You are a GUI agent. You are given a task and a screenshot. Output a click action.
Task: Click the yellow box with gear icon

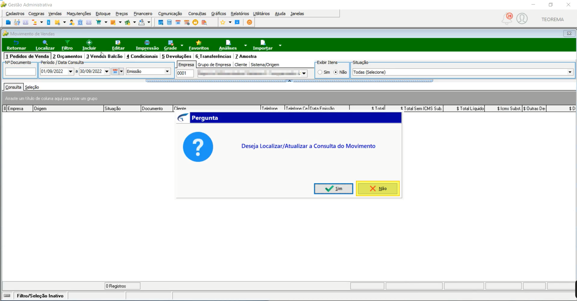point(57,22)
